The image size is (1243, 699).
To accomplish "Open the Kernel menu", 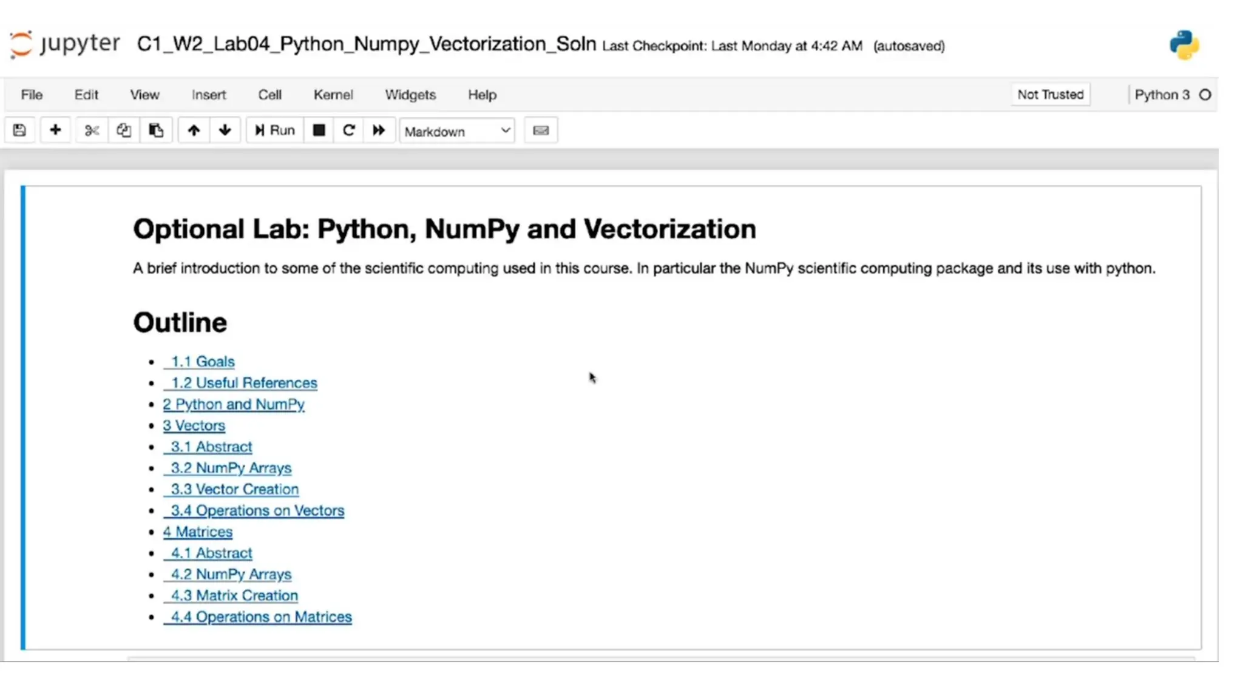I will pyautogui.click(x=333, y=95).
